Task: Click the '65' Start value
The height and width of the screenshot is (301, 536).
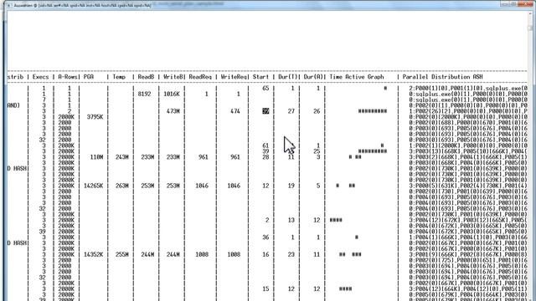Action: tap(265, 88)
